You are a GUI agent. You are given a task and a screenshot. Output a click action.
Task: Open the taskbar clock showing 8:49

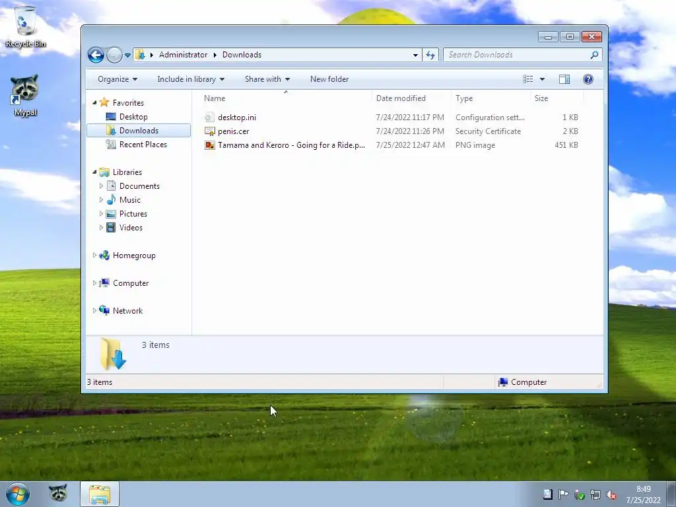click(x=643, y=494)
